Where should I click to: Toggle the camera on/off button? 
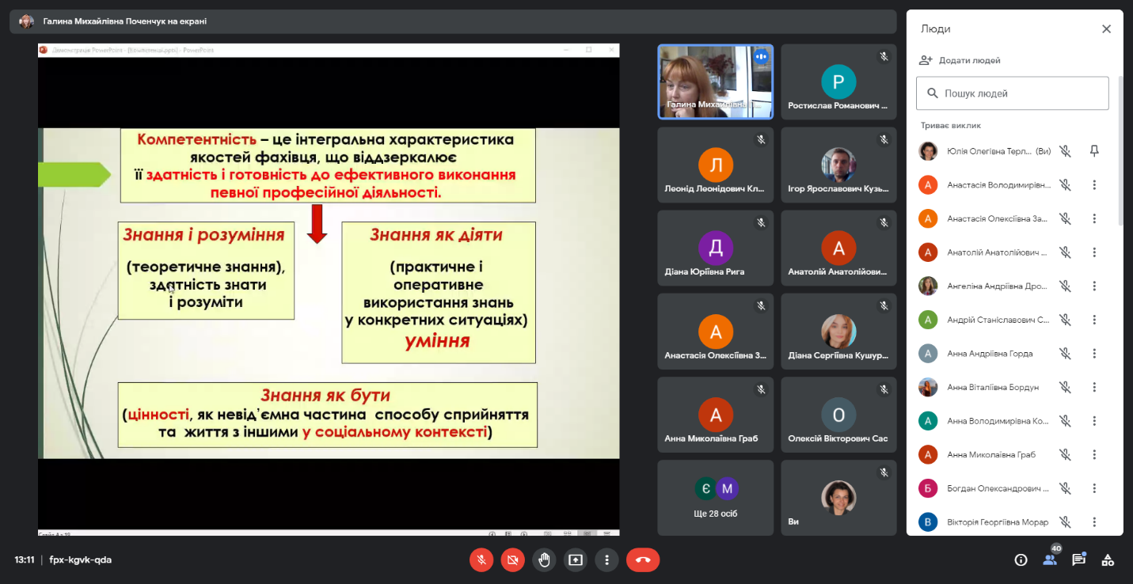point(512,560)
